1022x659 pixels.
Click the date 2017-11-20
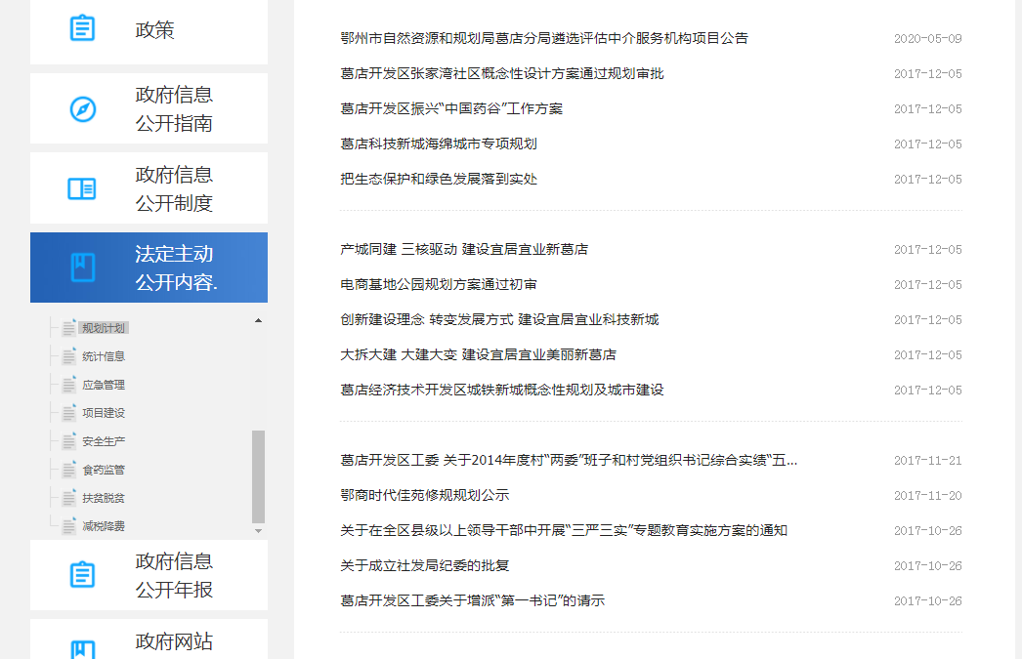click(x=927, y=496)
